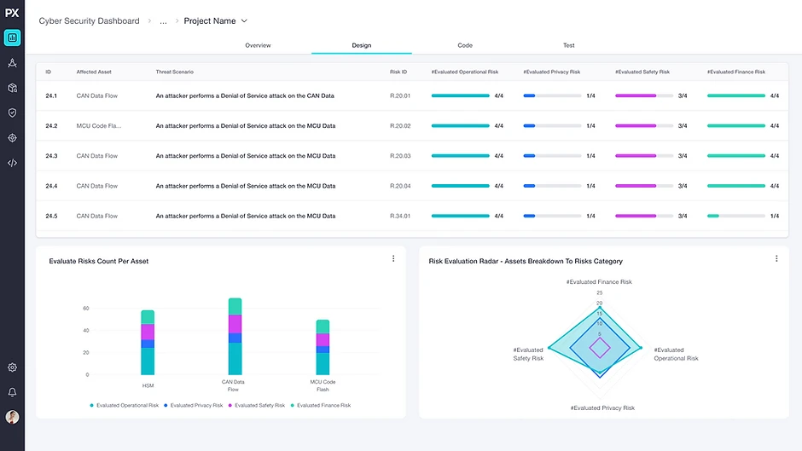Viewport: 802px width, 451px height.
Task: Click risk ID R.20.03
Action: pyautogui.click(x=400, y=156)
